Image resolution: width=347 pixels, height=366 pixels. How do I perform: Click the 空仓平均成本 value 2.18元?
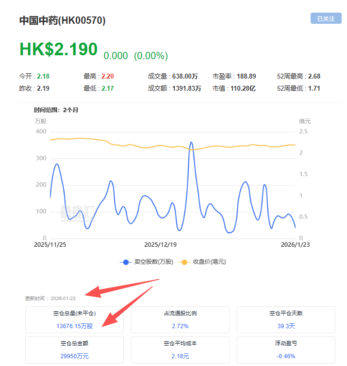point(180,356)
